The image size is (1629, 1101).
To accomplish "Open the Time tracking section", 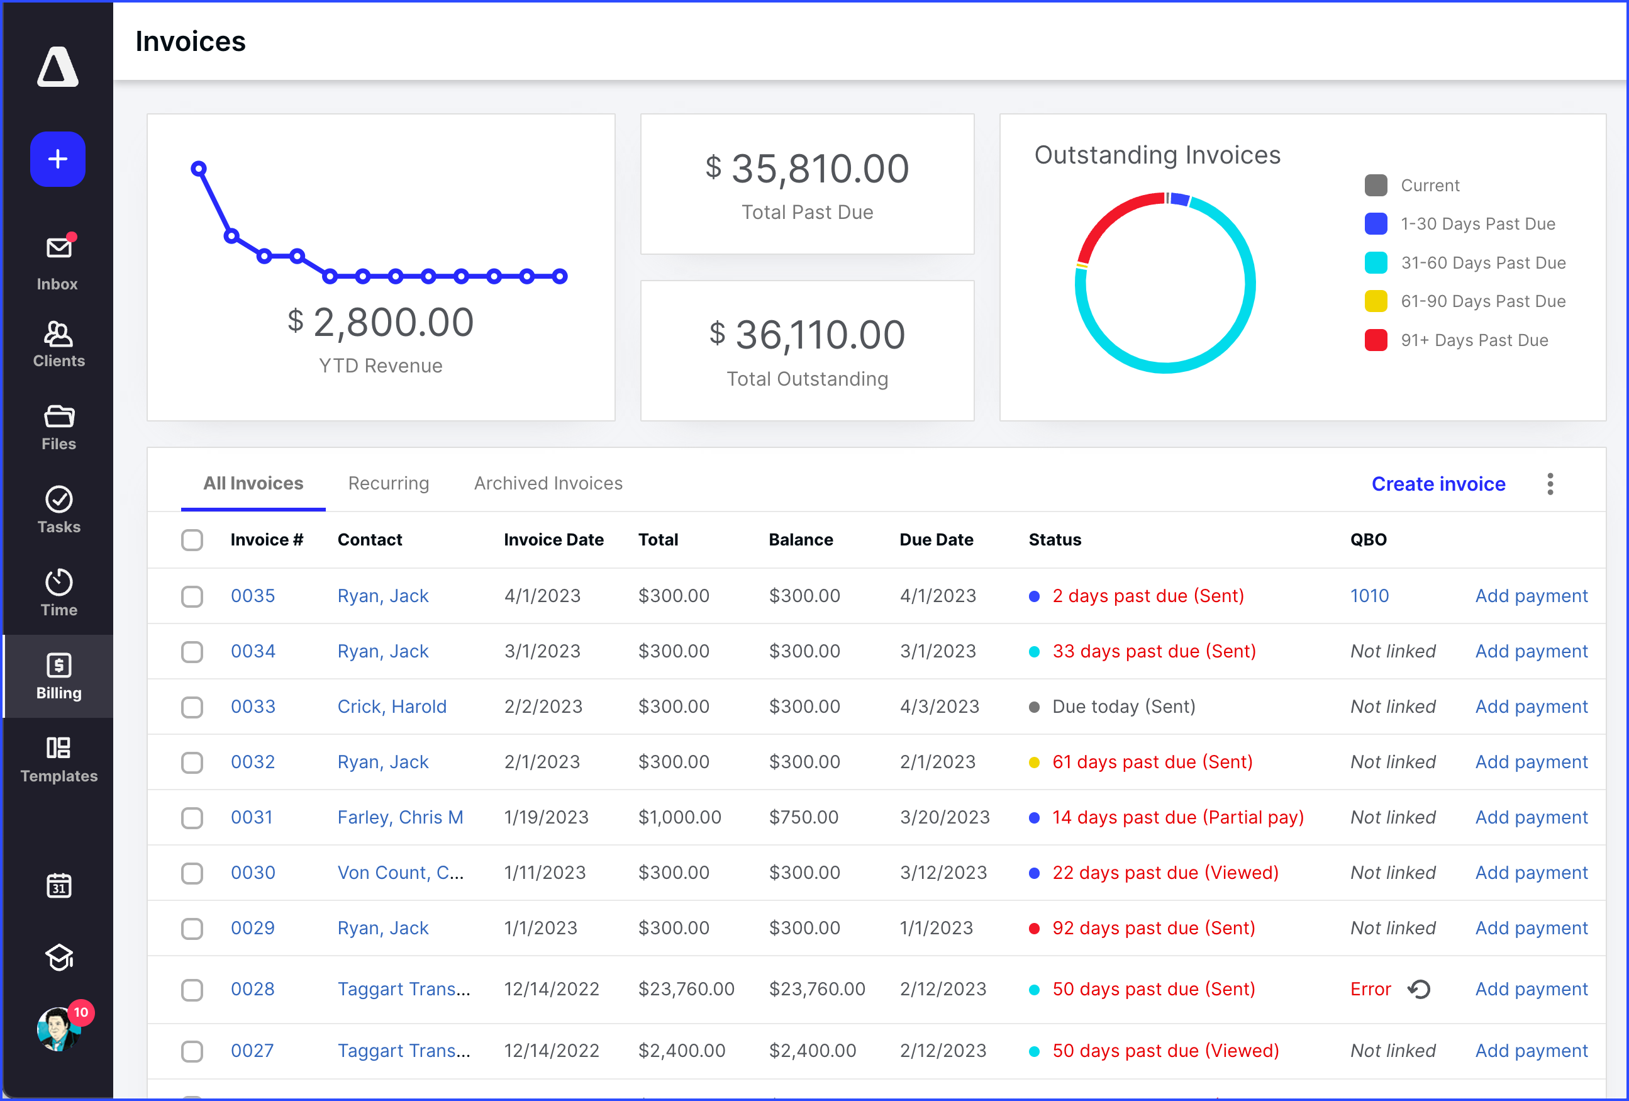I will click(57, 591).
